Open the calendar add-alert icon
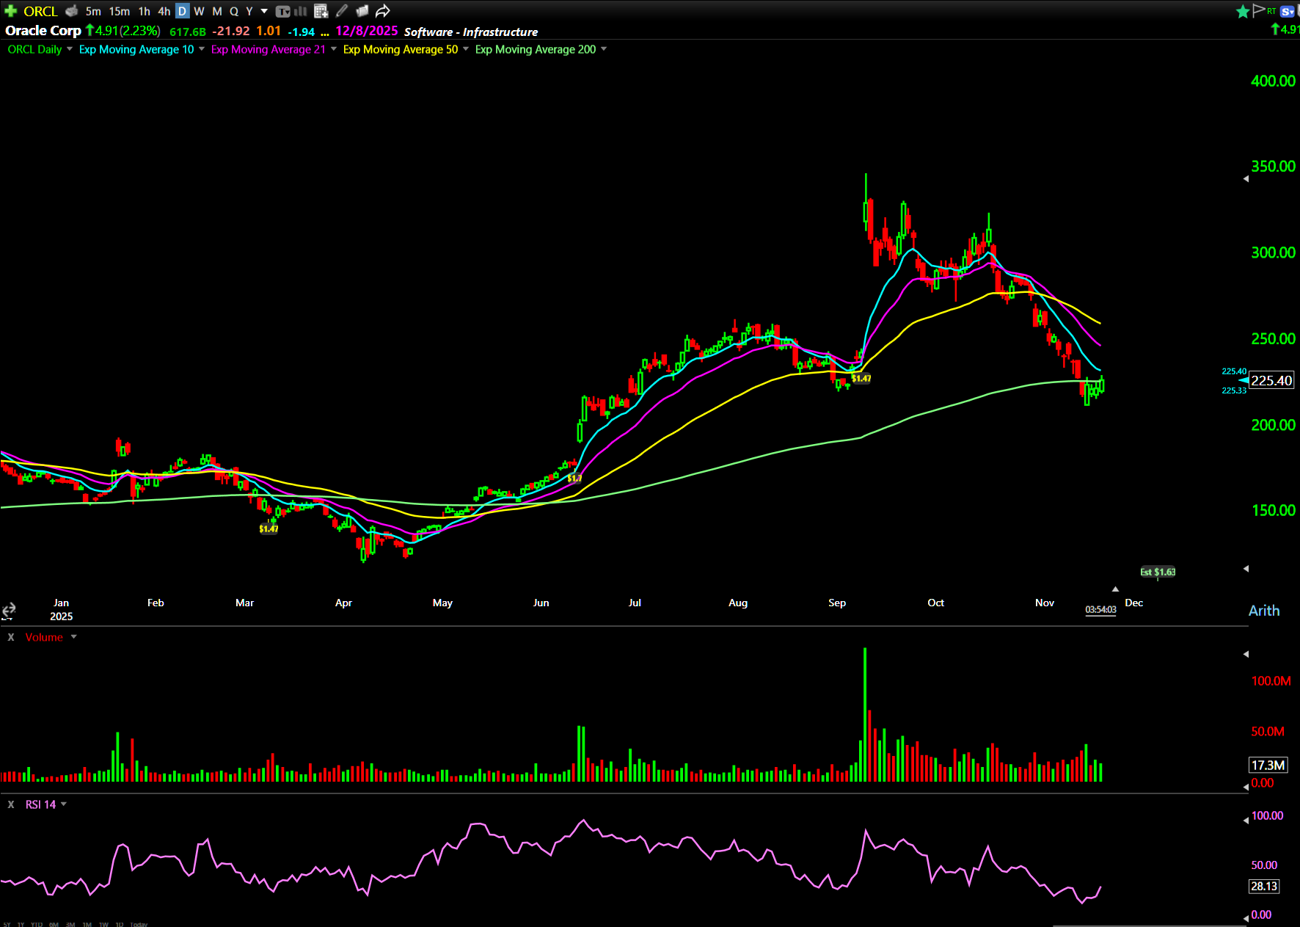 (321, 11)
